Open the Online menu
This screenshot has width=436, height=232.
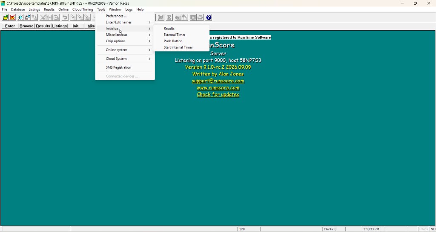tap(63, 9)
